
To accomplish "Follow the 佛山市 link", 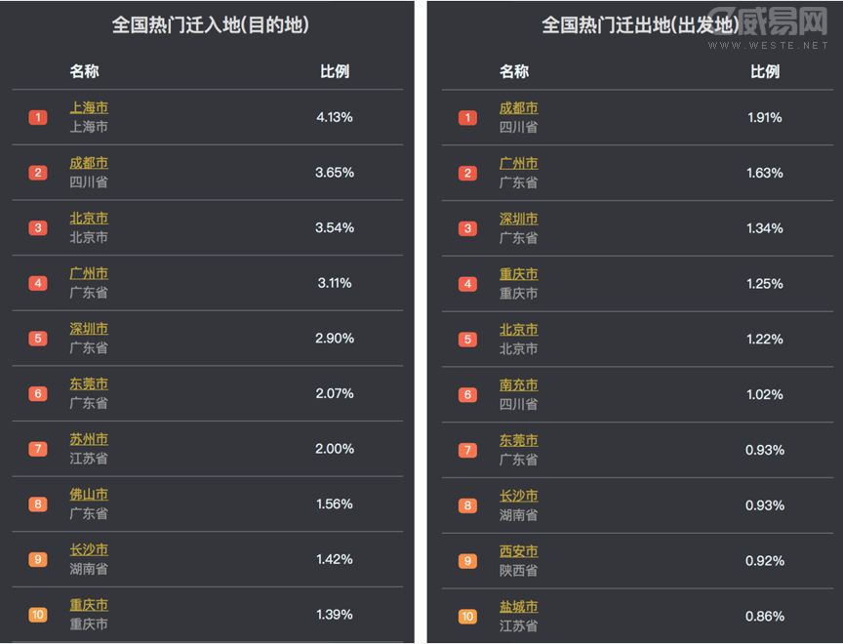I will 89,495.
